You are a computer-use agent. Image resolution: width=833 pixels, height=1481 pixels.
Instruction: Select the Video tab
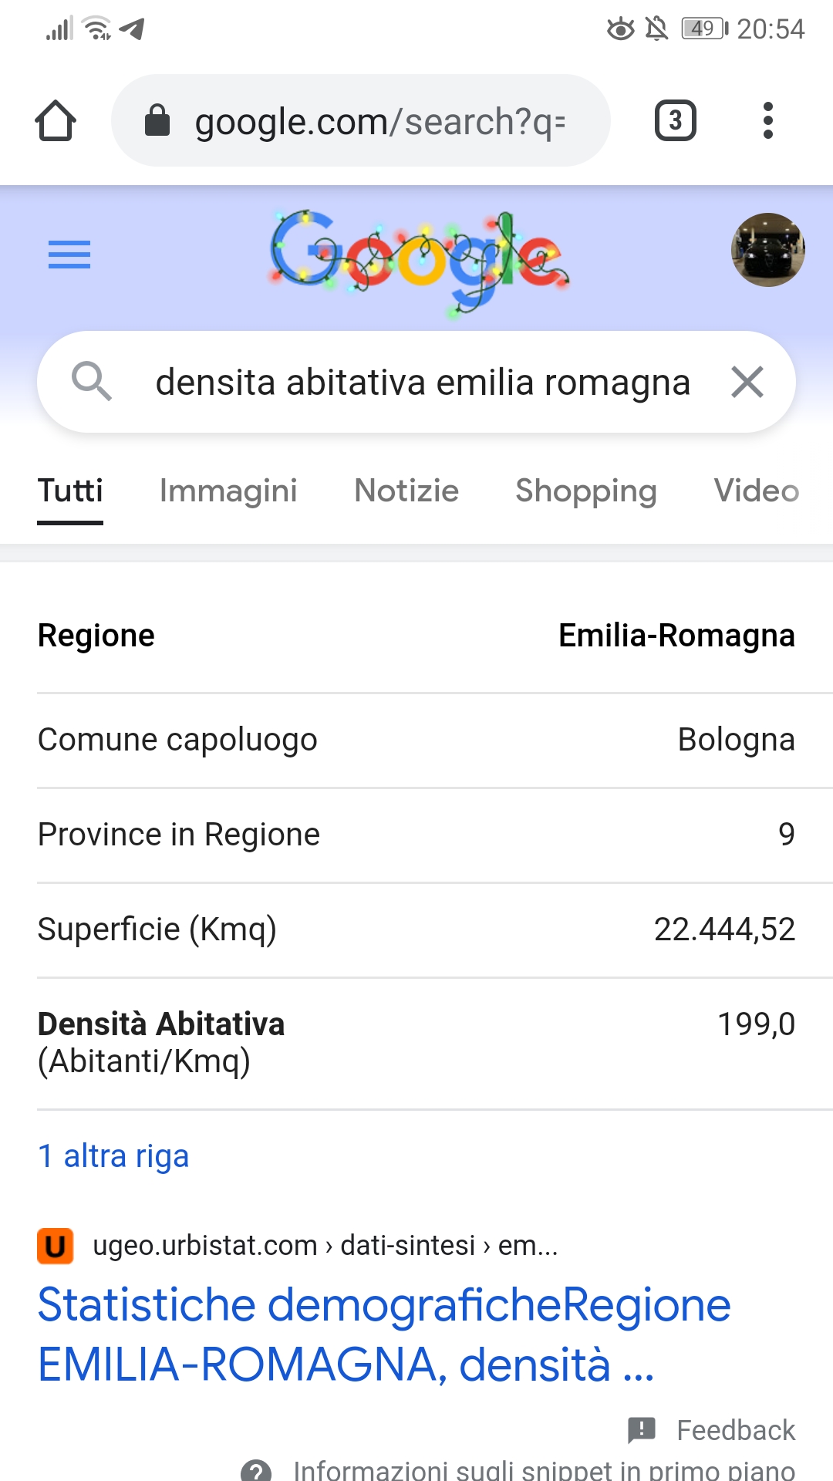756,491
